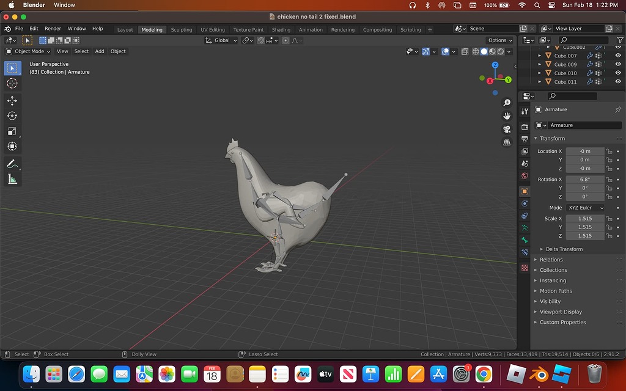Switch to the Shading workspace tab
The image size is (626, 391).
281,29
